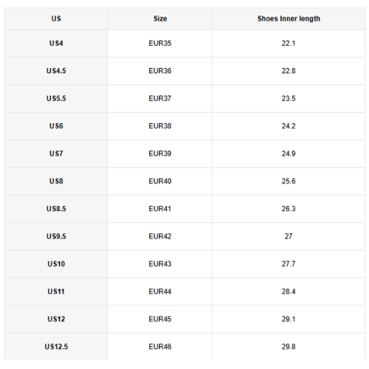Click the inner length value 27

click(x=289, y=236)
